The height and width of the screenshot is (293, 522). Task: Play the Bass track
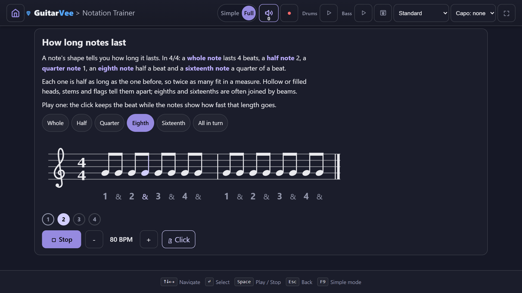click(x=363, y=13)
